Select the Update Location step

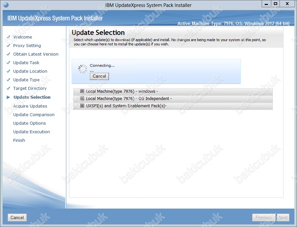tap(30, 71)
